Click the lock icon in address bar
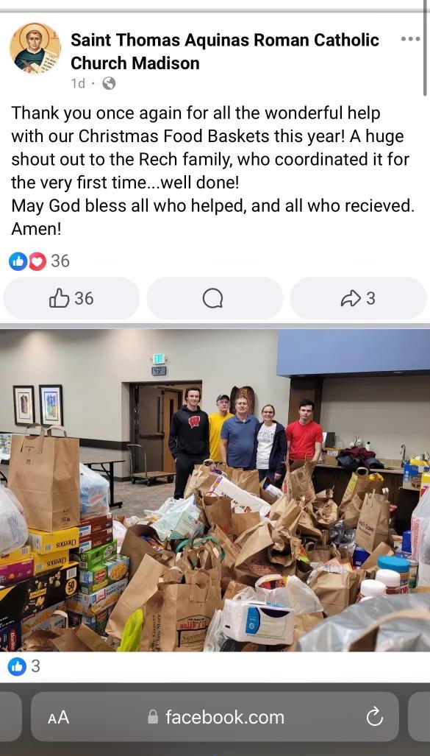 point(153,717)
